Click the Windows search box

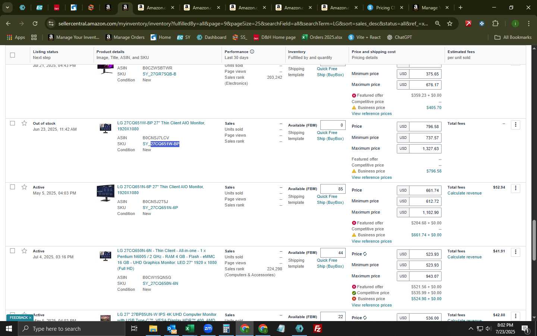pyautogui.click(x=72, y=329)
